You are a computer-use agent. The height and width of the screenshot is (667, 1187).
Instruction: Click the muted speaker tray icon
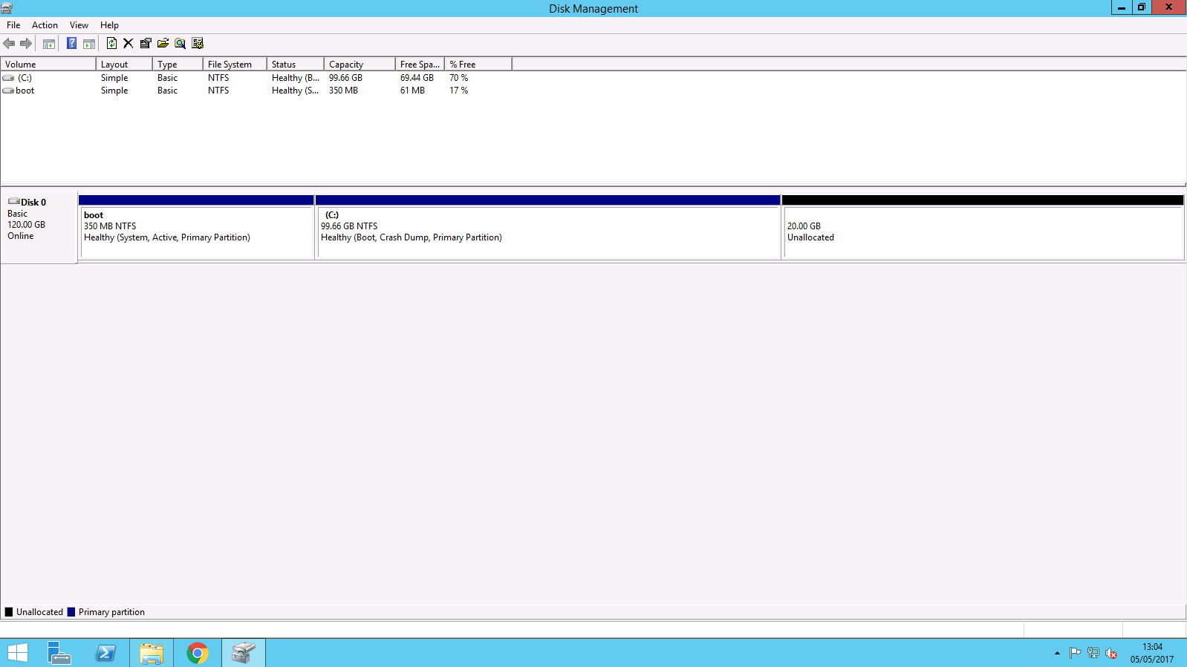pyautogui.click(x=1111, y=653)
